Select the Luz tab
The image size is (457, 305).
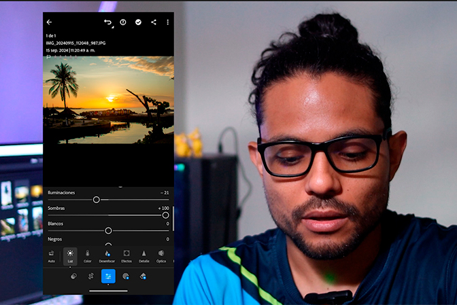[69, 256]
